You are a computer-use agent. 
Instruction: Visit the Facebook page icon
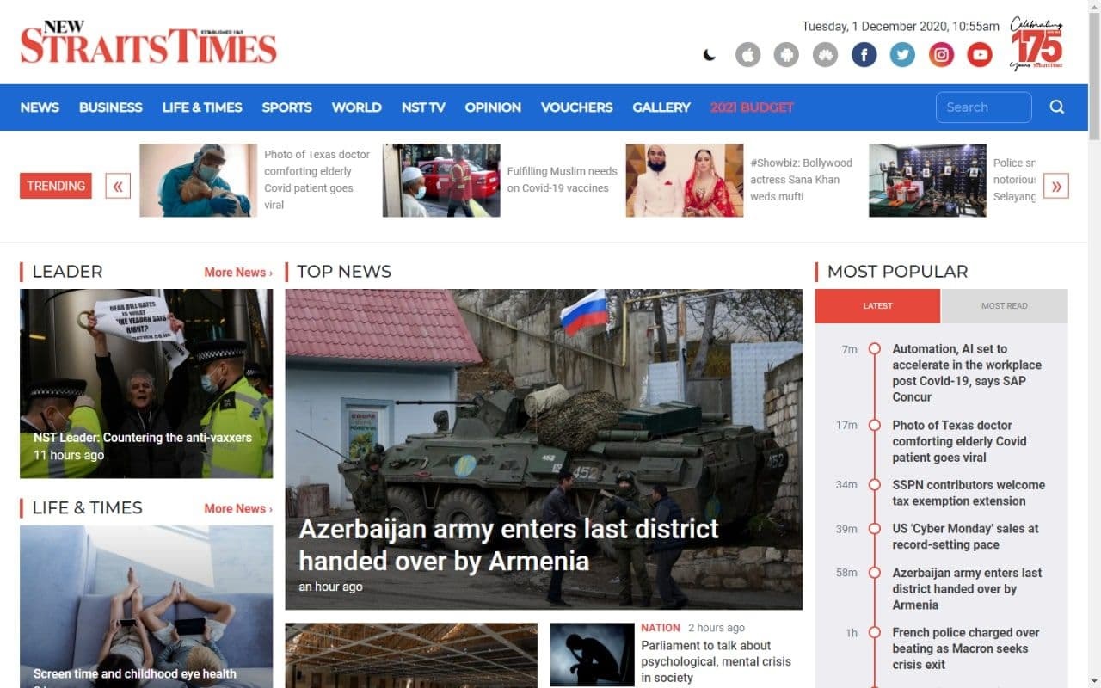point(864,55)
